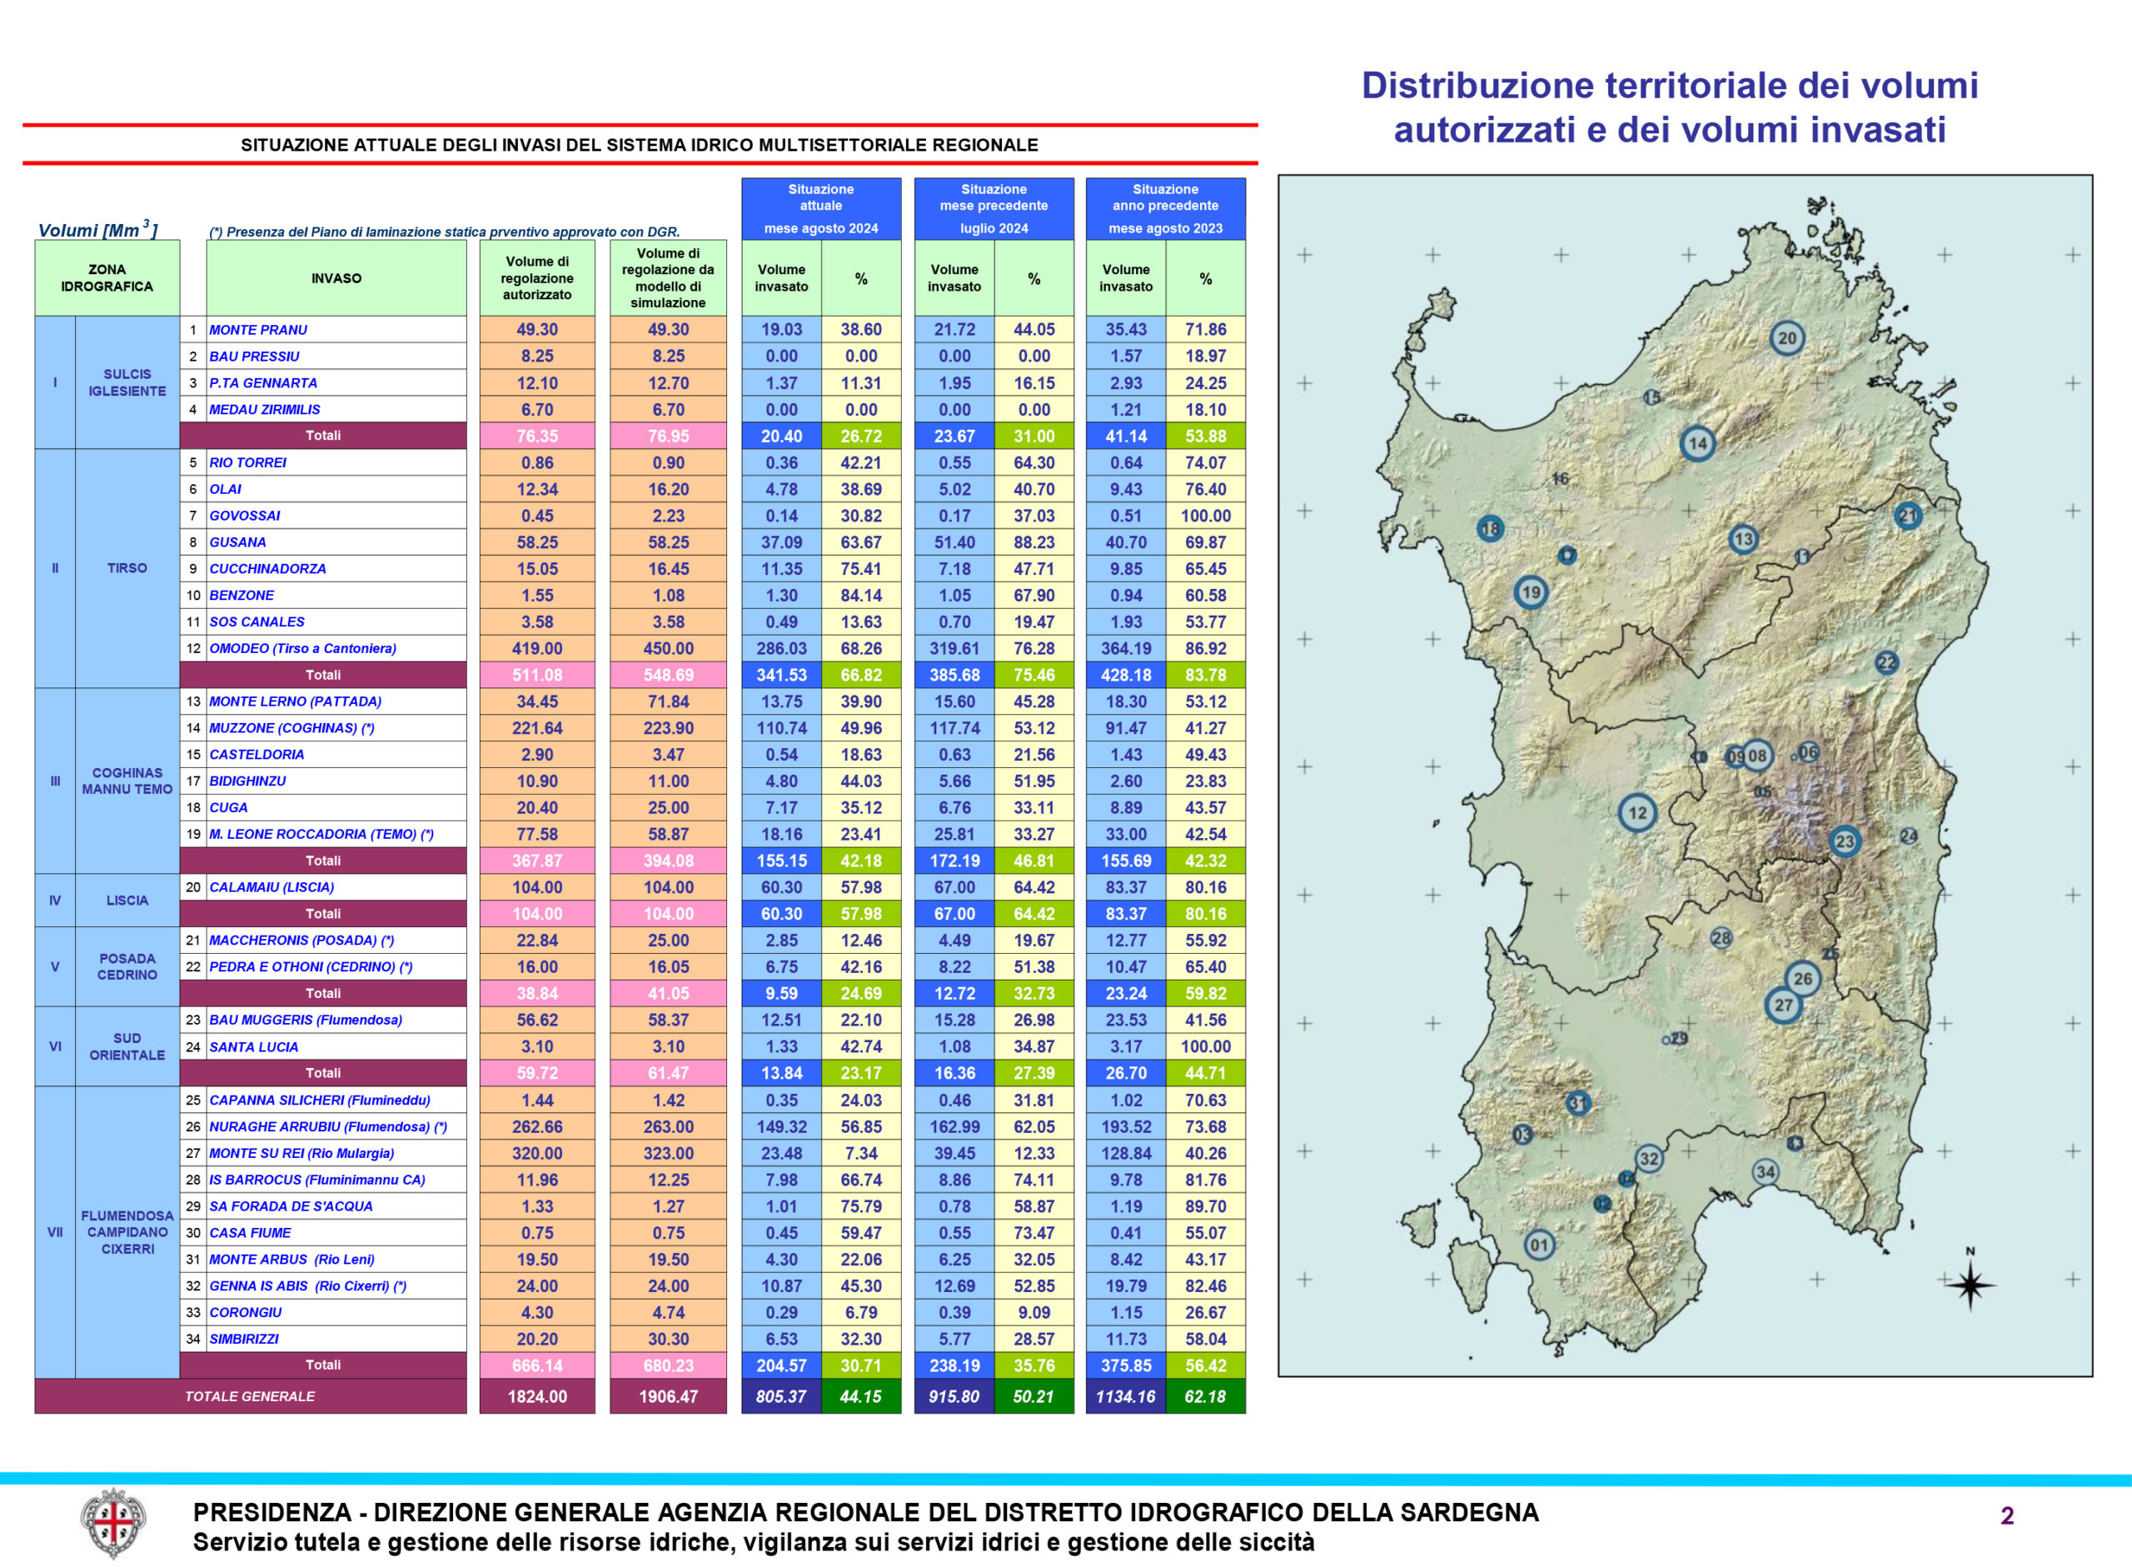
Task: Click the 'Volume di regolazione autorizzato' header
Action: click(536, 278)
